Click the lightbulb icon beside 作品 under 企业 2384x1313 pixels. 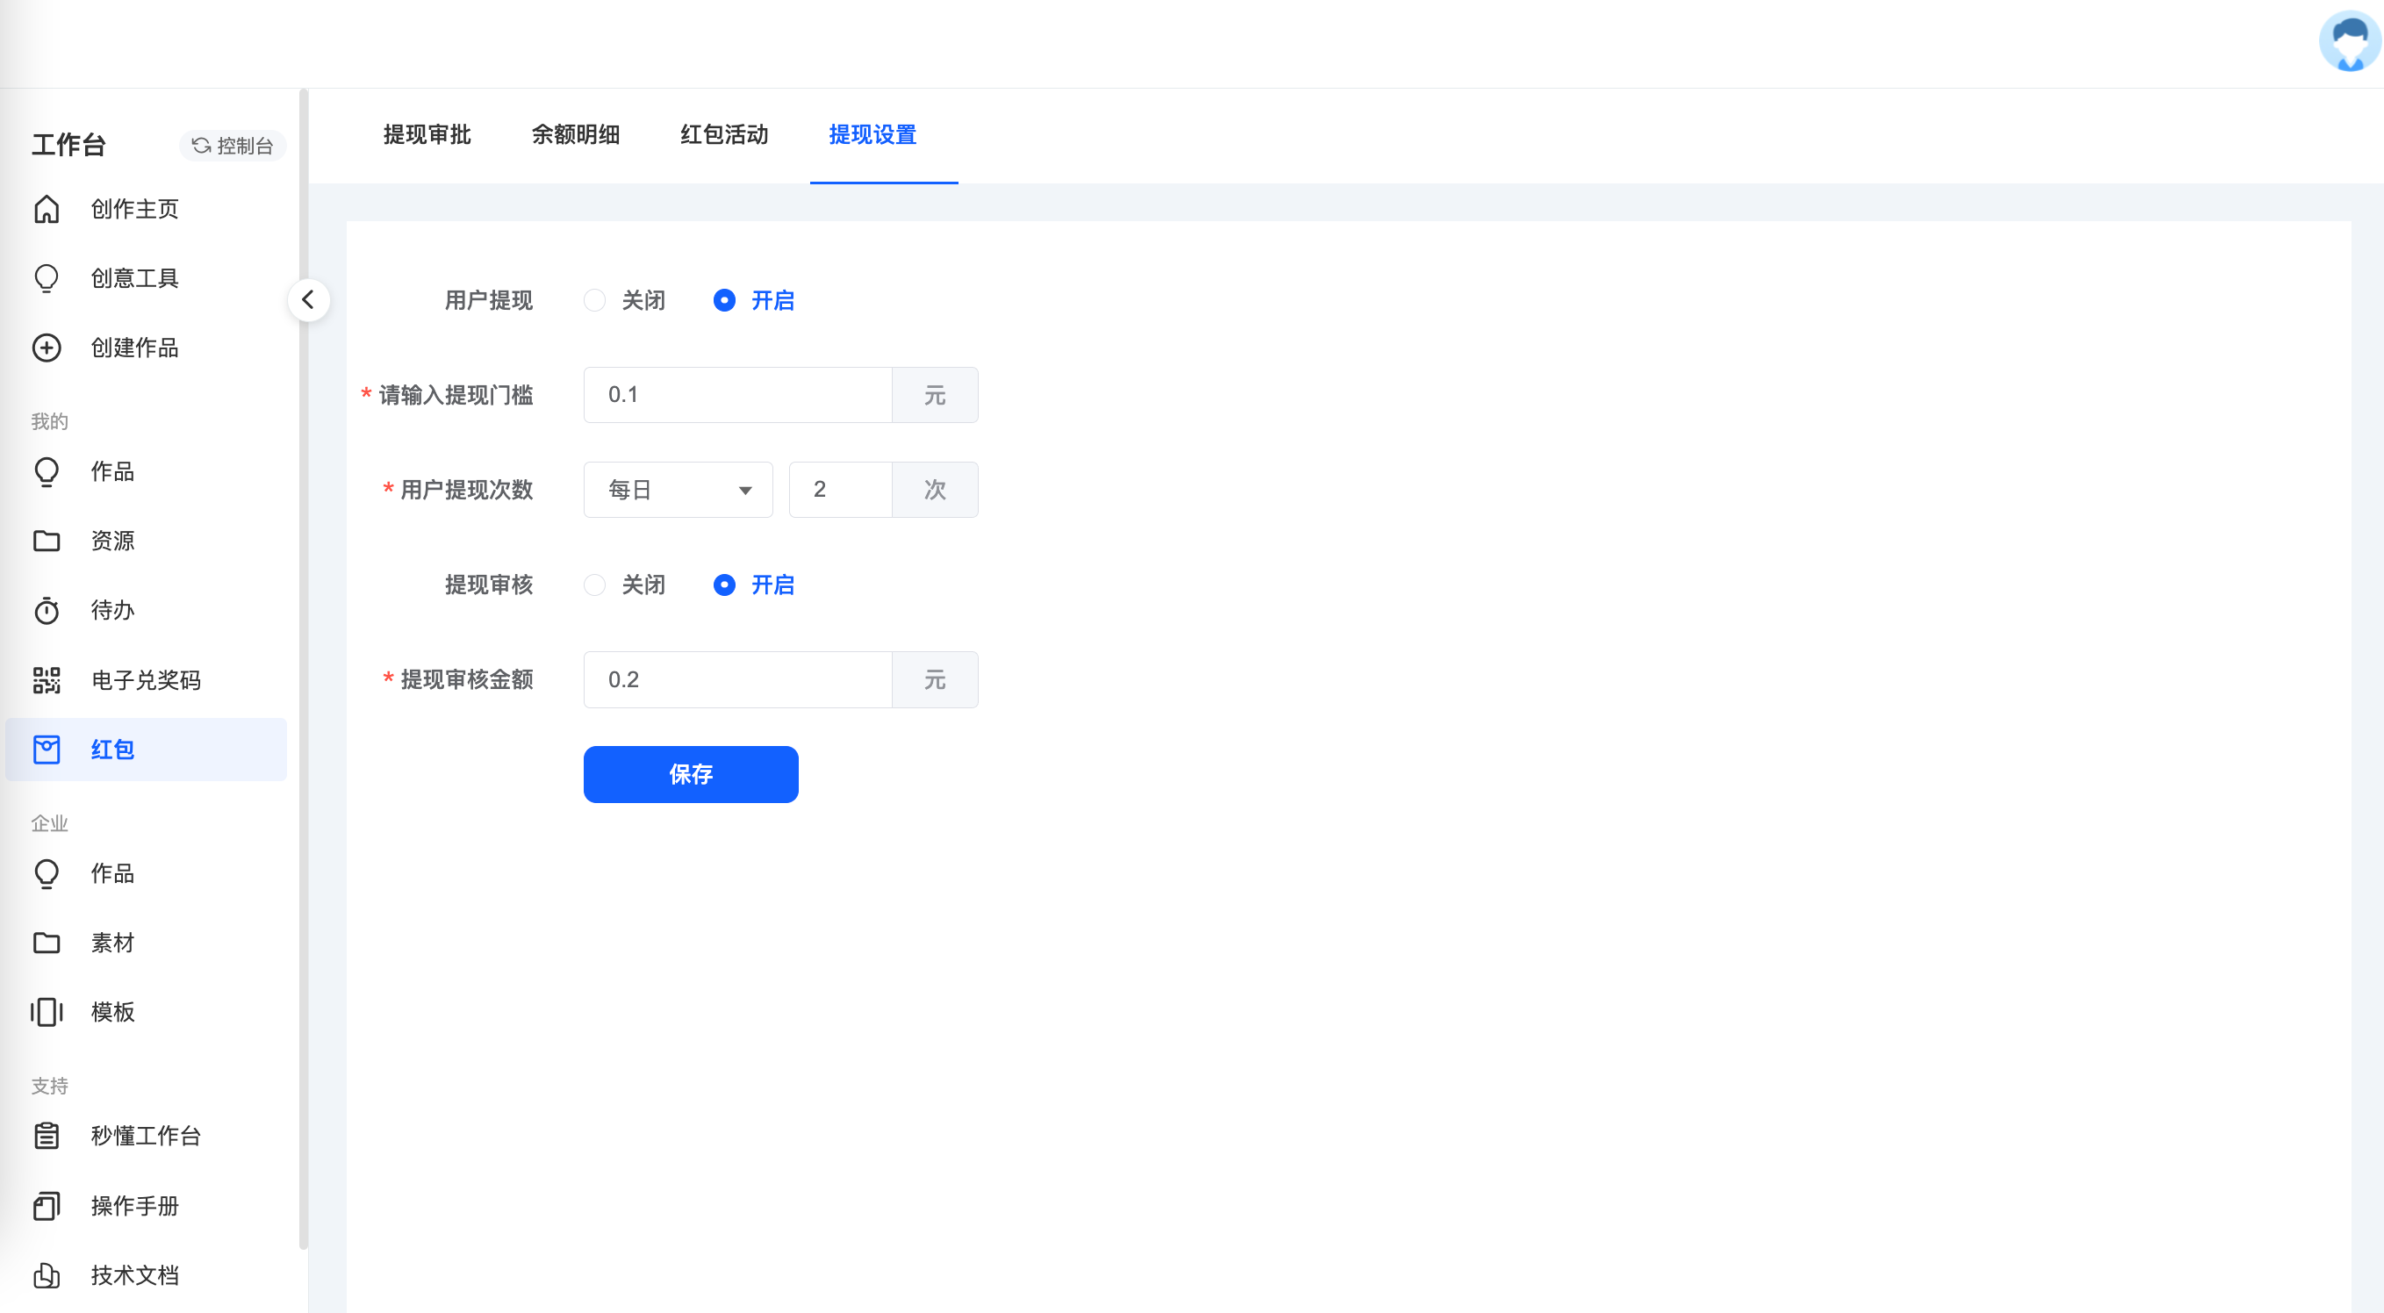(47, 873)
